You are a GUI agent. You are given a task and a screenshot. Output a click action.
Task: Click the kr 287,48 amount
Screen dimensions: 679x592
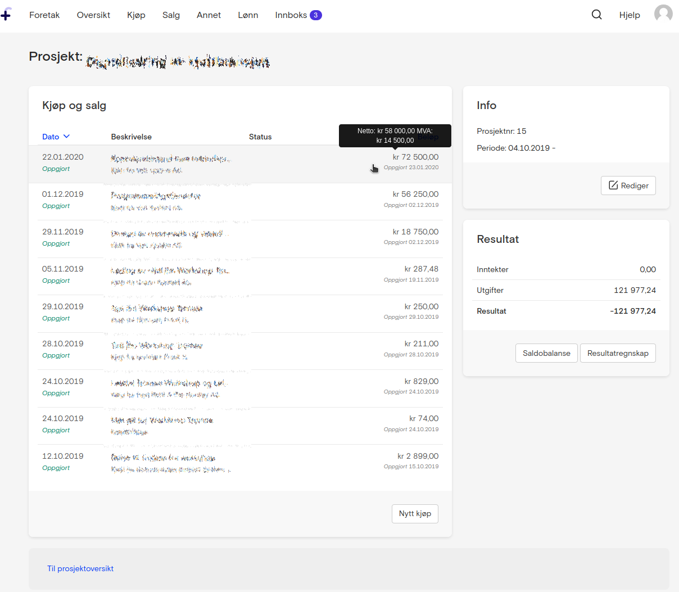click(422, 269)
